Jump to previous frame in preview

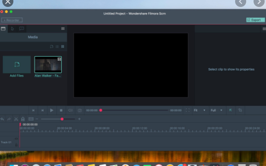[x=33, y=110]
